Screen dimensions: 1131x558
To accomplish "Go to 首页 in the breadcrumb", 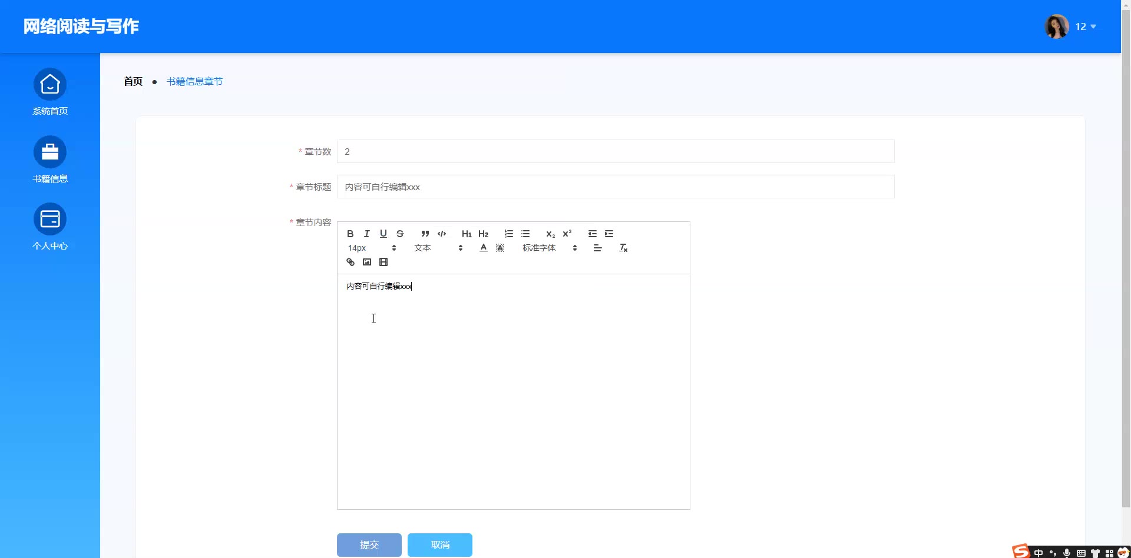I will [x=133, y=81].
